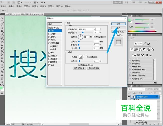Viewport: 163px width, 126px height.
Task: Select the Path Selection tool
Action: click(2, 72)
